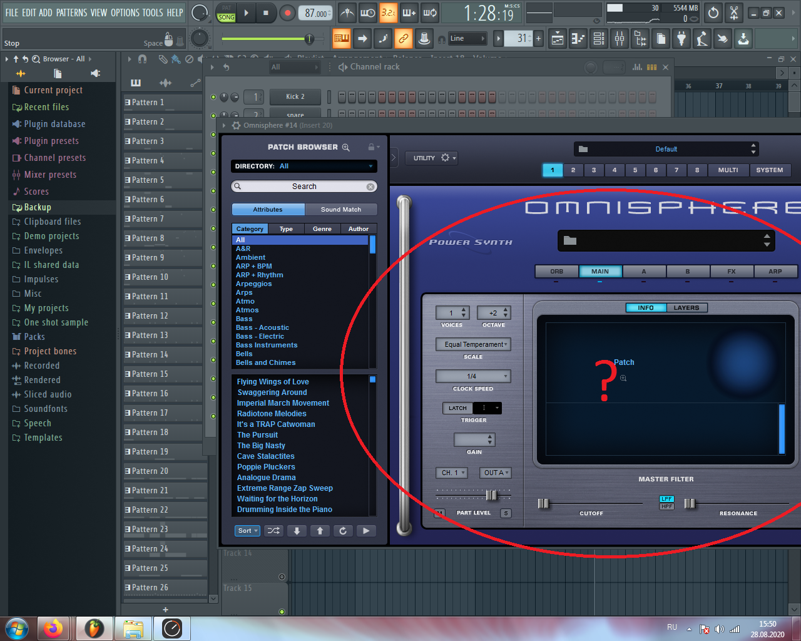The width and height of the screenshot is (801, 641).
Task: Open the PATTERNS menu
Action: 72,13
